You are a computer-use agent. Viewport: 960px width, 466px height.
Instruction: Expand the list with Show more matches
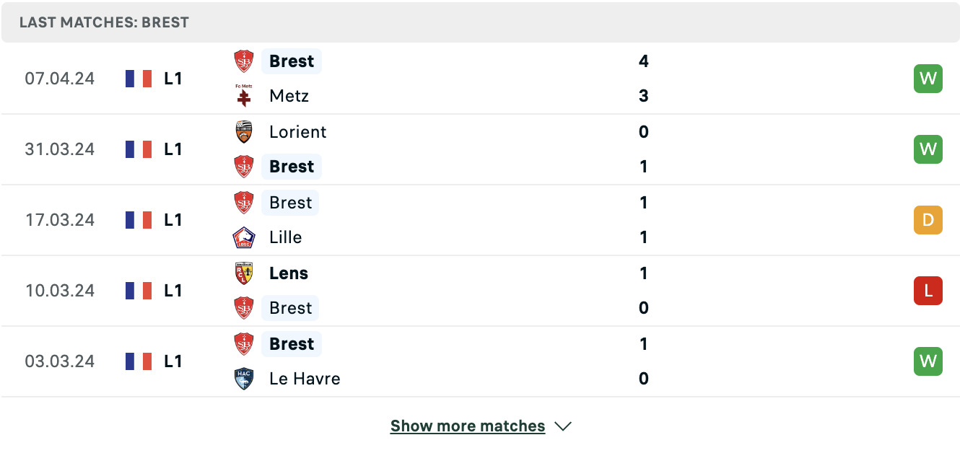tap(468, 426)
